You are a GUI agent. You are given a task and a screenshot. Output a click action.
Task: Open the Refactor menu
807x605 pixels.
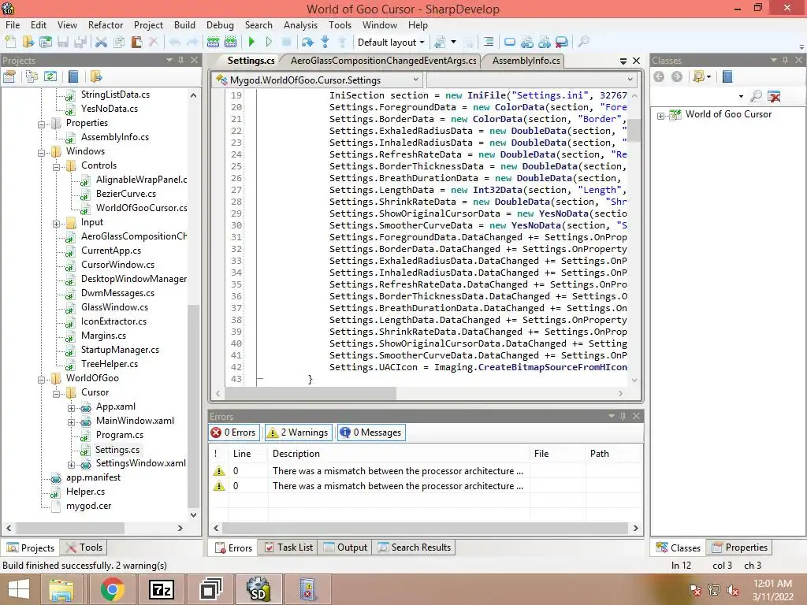point(106,24)
